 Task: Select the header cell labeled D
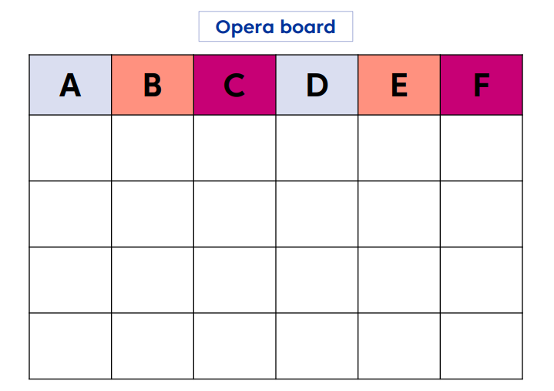click(317, 85)
